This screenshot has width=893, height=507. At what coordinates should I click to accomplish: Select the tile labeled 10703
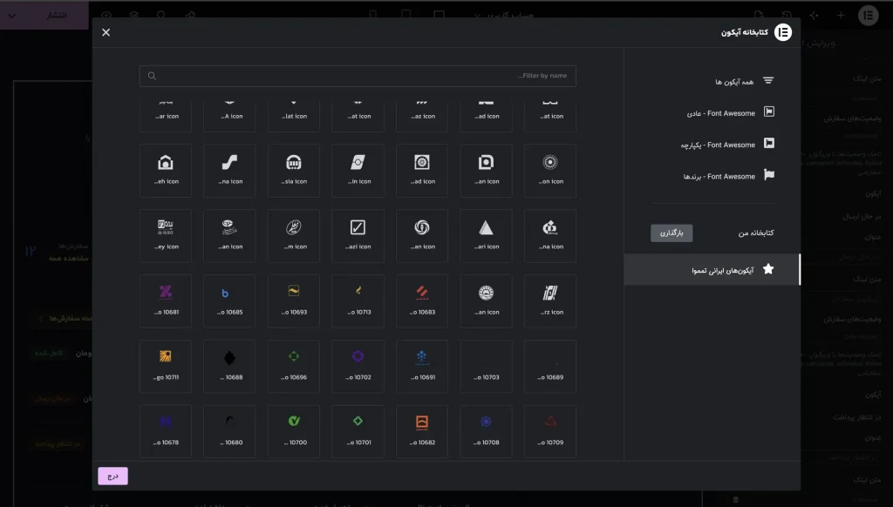click(x=486, y=367)
